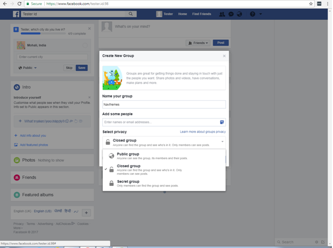The width and height of the screenshot is (333, 248).
Task: Click the profile completion progress bar
Action: [x=43, y=33]
